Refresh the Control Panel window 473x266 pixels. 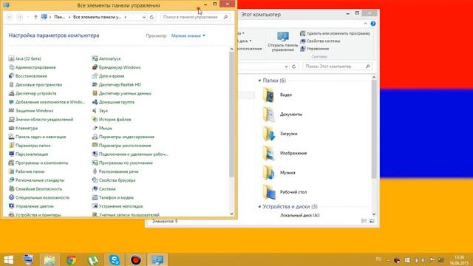(152, 17)
